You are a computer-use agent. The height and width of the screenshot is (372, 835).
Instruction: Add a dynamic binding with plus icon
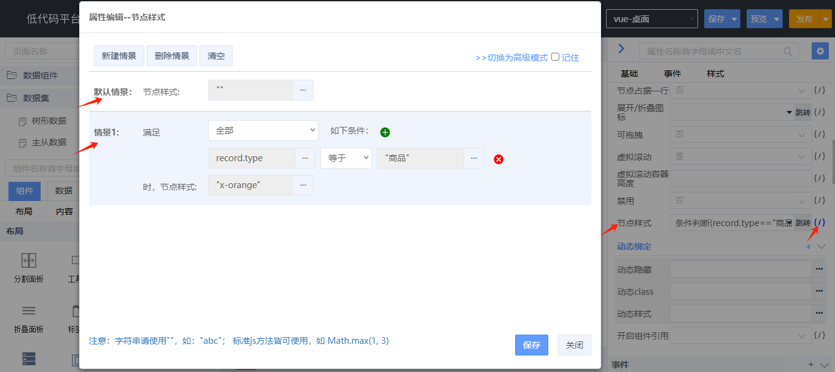809,246
